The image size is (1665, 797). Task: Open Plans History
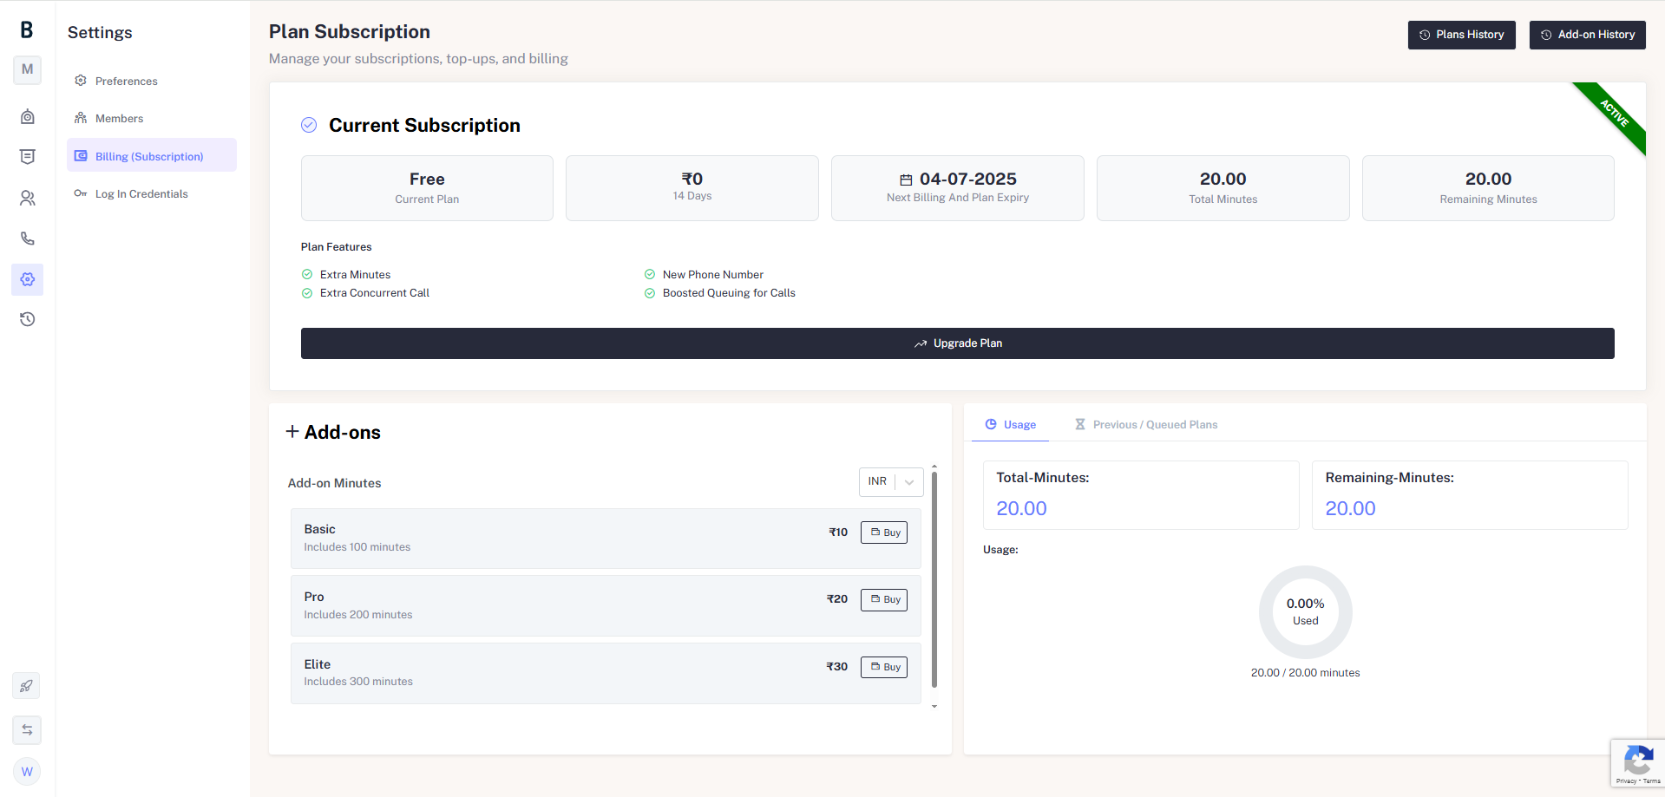click(1461, 35)
